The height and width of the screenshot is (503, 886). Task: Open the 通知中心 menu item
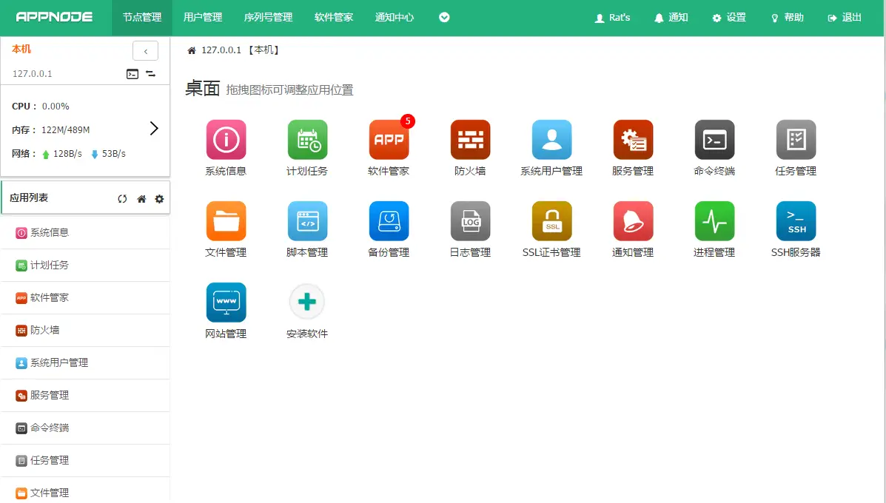tap(395, 18)
